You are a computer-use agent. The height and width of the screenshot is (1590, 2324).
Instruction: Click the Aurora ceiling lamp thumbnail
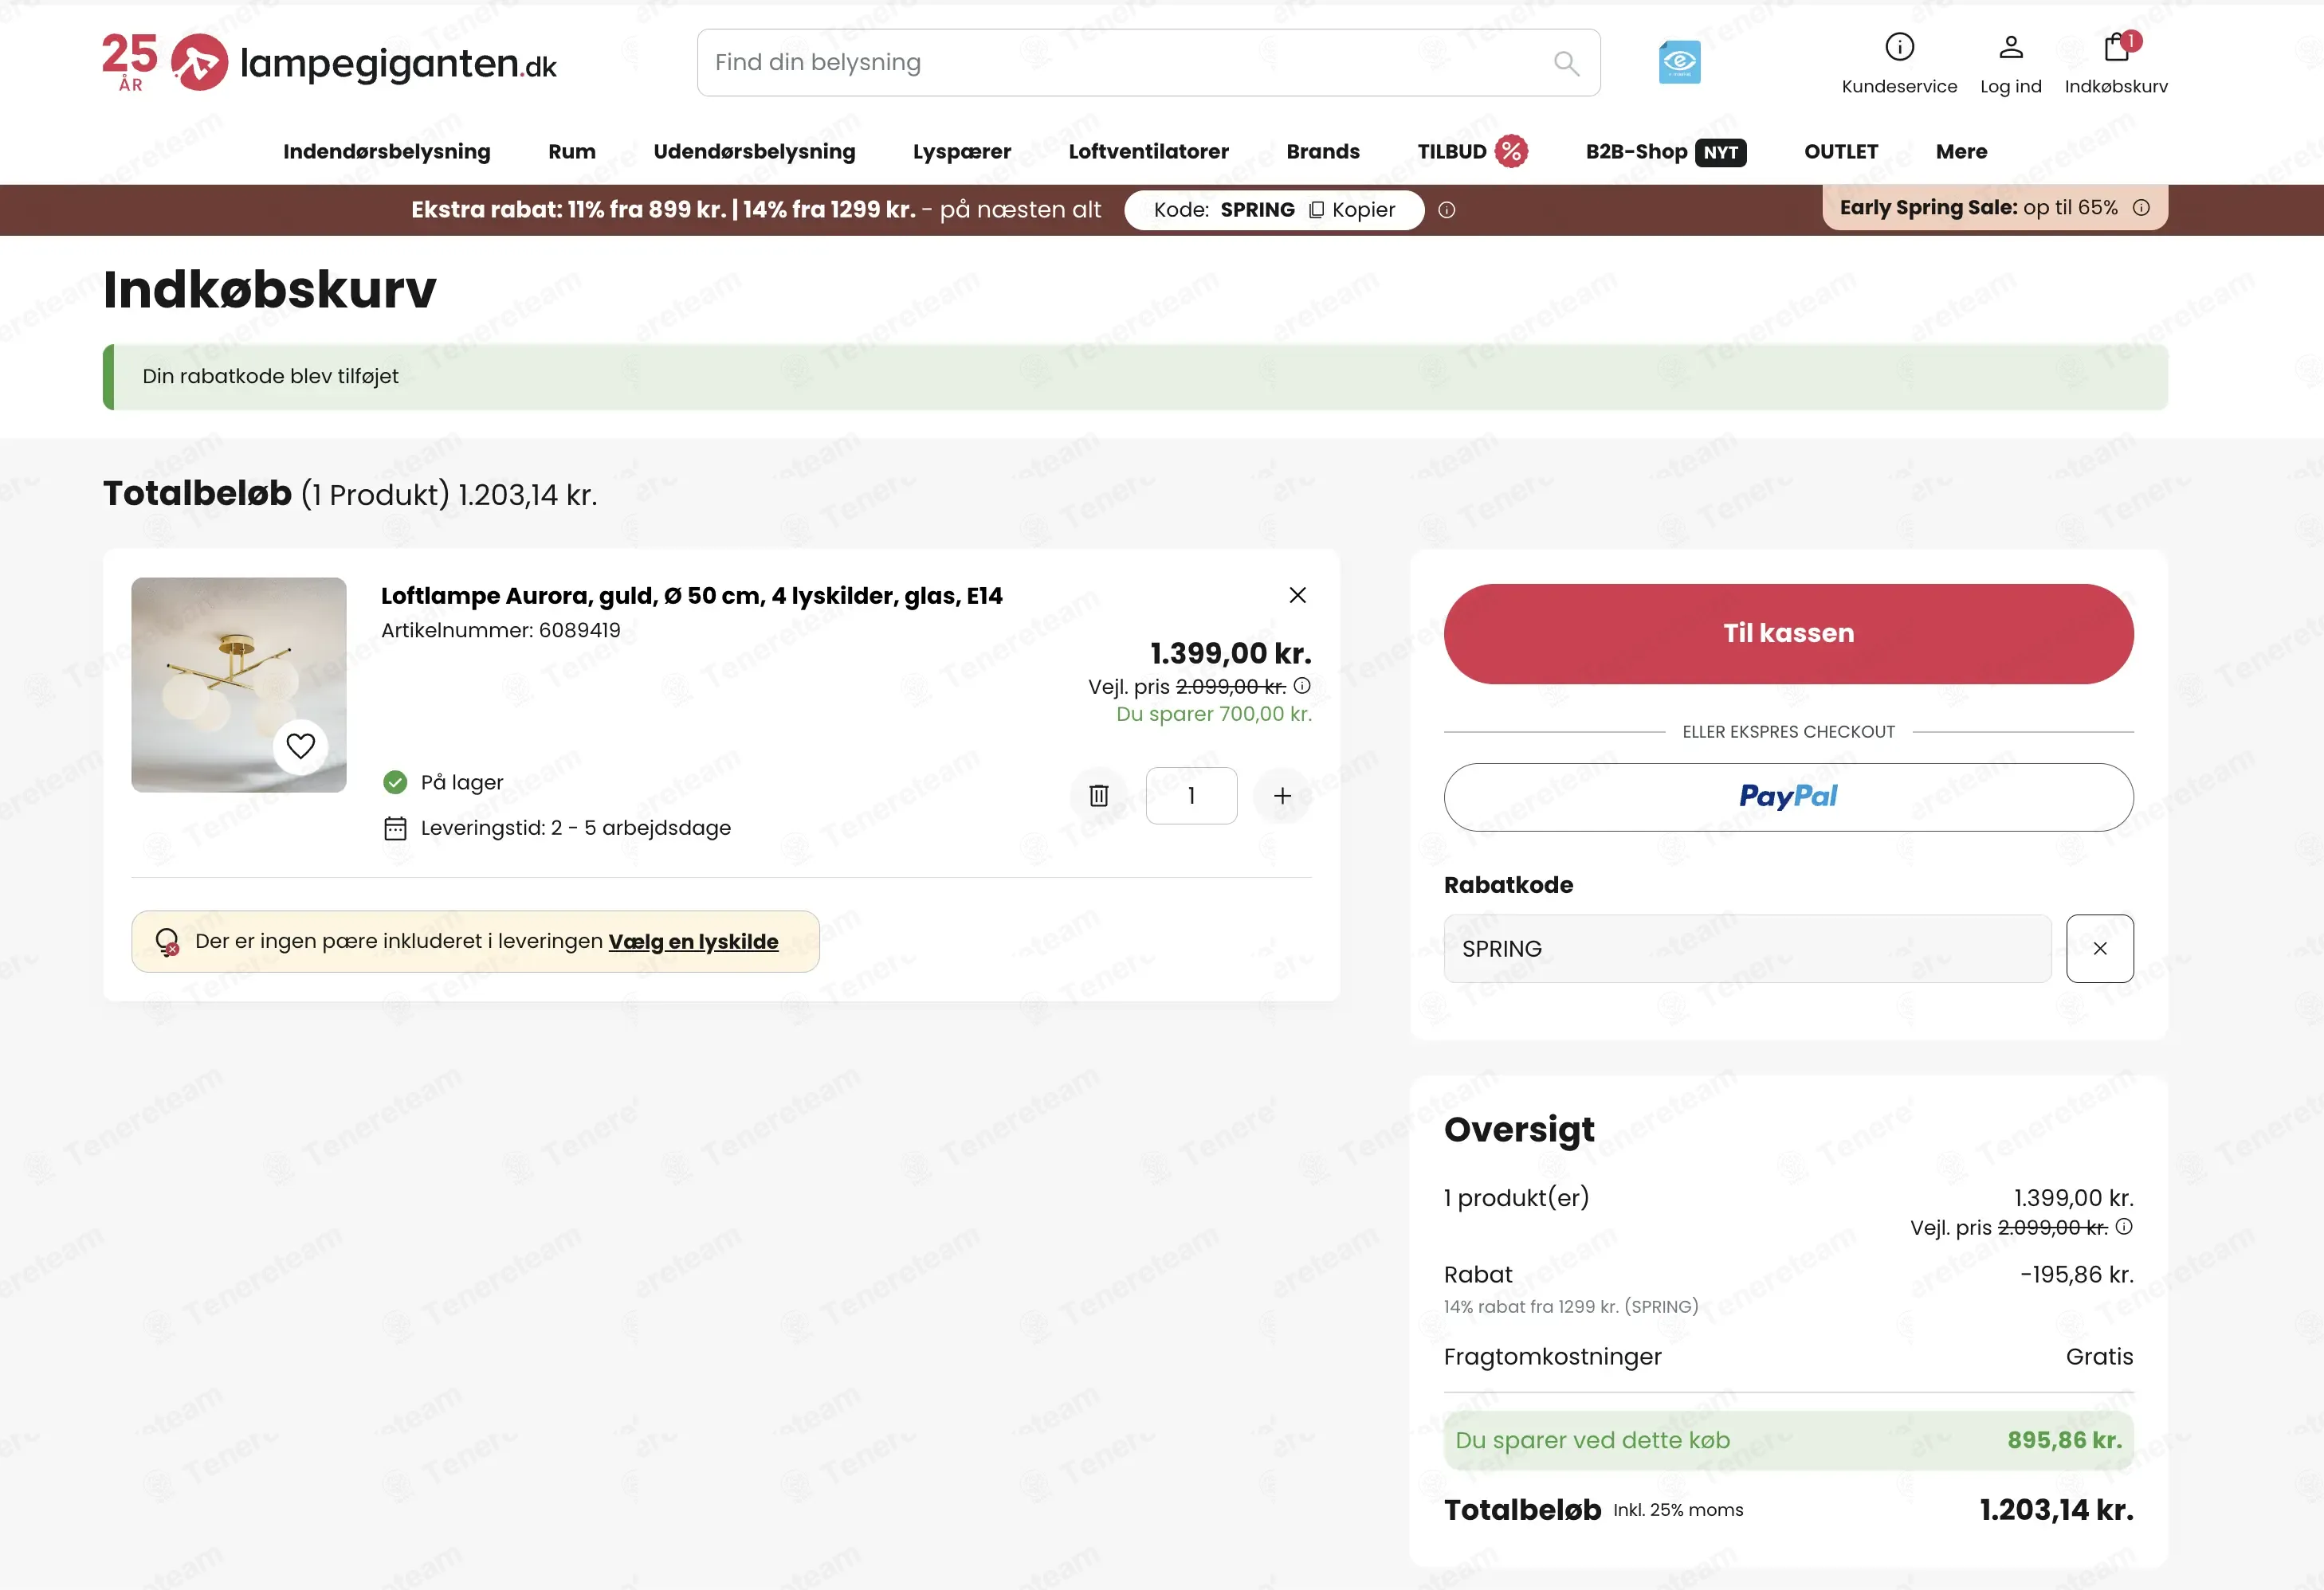239,684
